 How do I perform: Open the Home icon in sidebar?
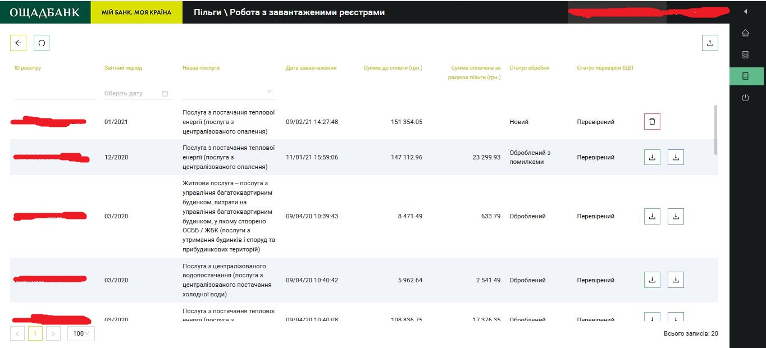click(x=746, y=33)
